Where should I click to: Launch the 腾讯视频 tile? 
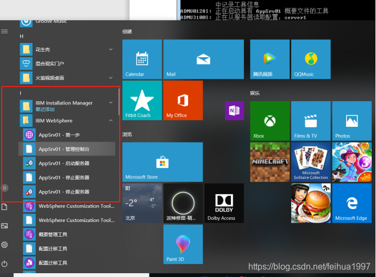tap(270, 59)
